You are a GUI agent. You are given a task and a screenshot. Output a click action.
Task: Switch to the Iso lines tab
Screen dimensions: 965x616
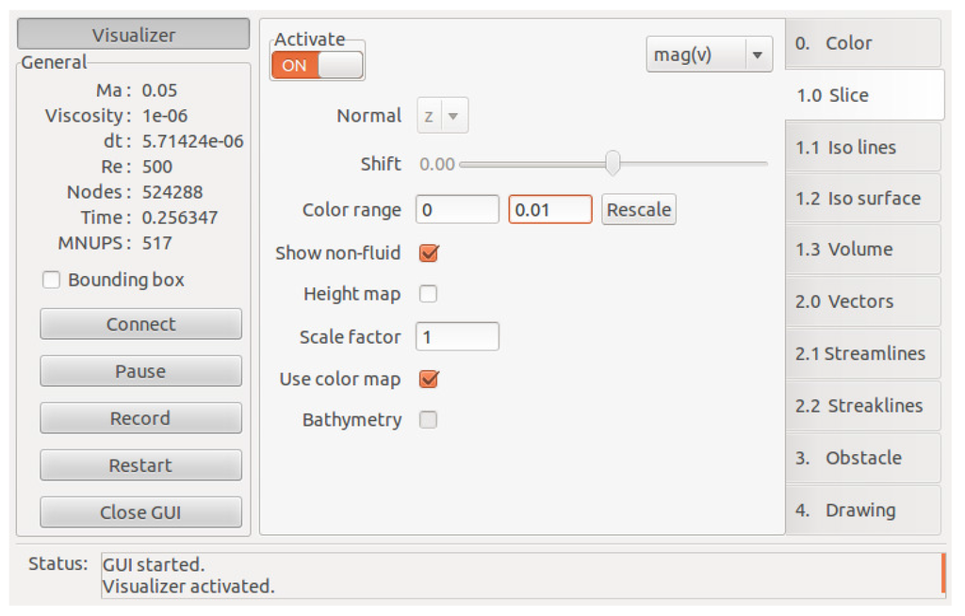[862, 148]
